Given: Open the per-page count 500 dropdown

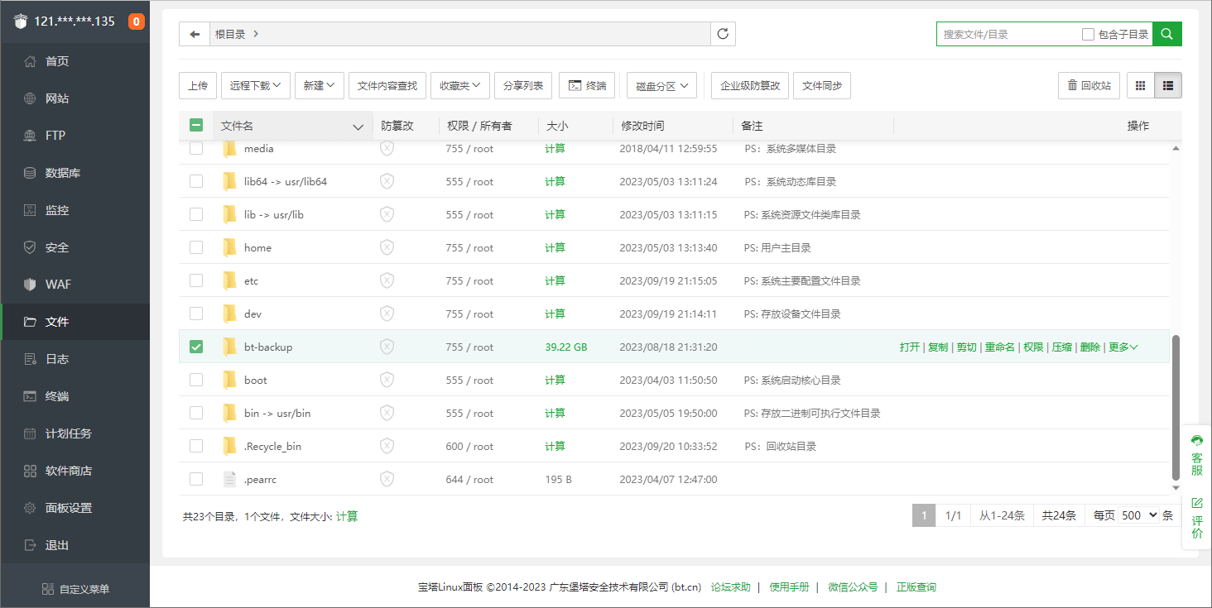Looking at the screenshot, I should pos(1138,515).
